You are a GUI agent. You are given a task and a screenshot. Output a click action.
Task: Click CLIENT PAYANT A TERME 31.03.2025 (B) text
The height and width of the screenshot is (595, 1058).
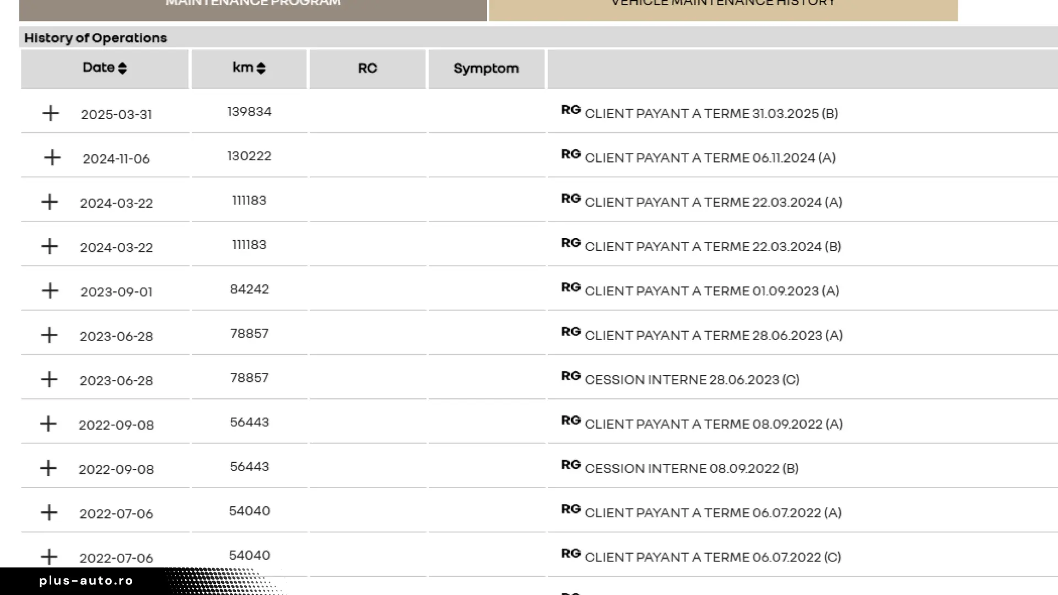pos(711,113)
